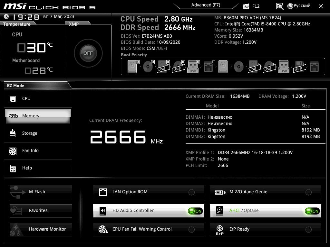Select the legacy optical disc boot icon without U badge
This screenshot has width=330, height=247.
[x=239, y=67]
